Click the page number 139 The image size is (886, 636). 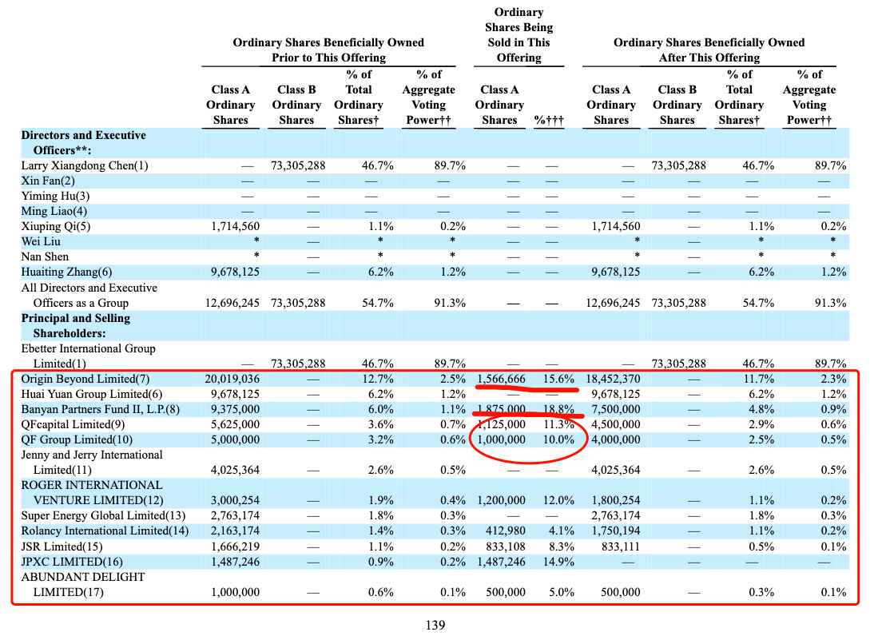pyautogui.click(x=435, y=626)
